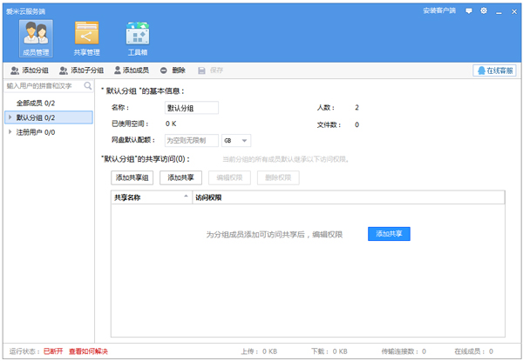Sort by 共享名称 column header
Viewport: 523px width, 361px height.
[152, 197]
